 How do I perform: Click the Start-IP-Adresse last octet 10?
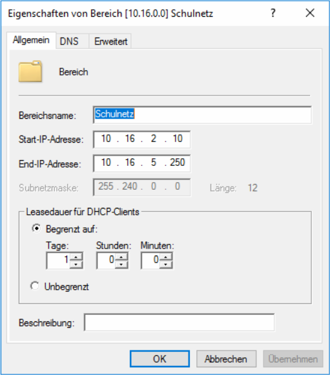[x=178, y=139]
